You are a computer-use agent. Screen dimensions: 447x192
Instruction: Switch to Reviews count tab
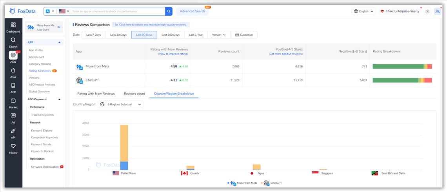click(134, 94)
